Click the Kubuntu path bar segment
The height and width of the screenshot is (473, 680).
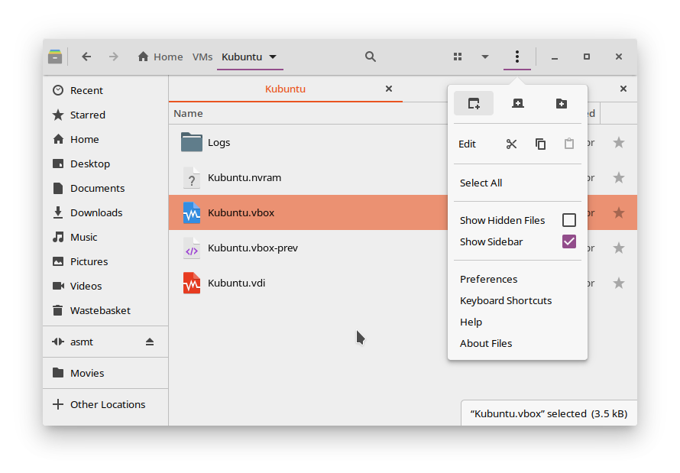click(x=242, y=57)
